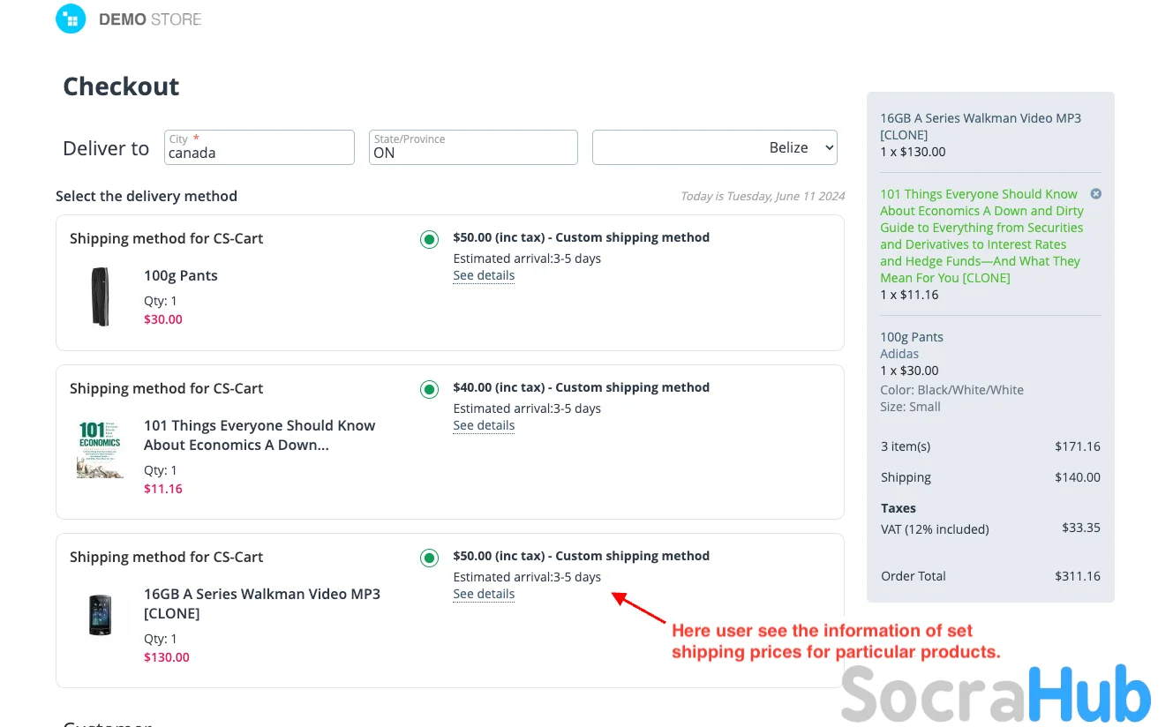
Task: Open the 101 Economics book cover image
Action: [100, 449]
